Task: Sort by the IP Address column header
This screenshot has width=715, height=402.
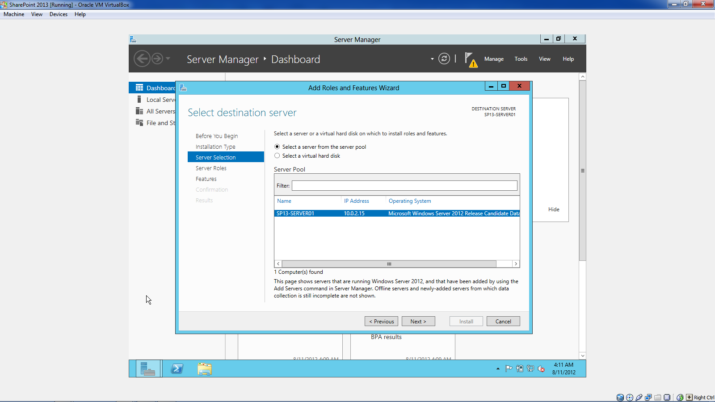Action: 357,201
